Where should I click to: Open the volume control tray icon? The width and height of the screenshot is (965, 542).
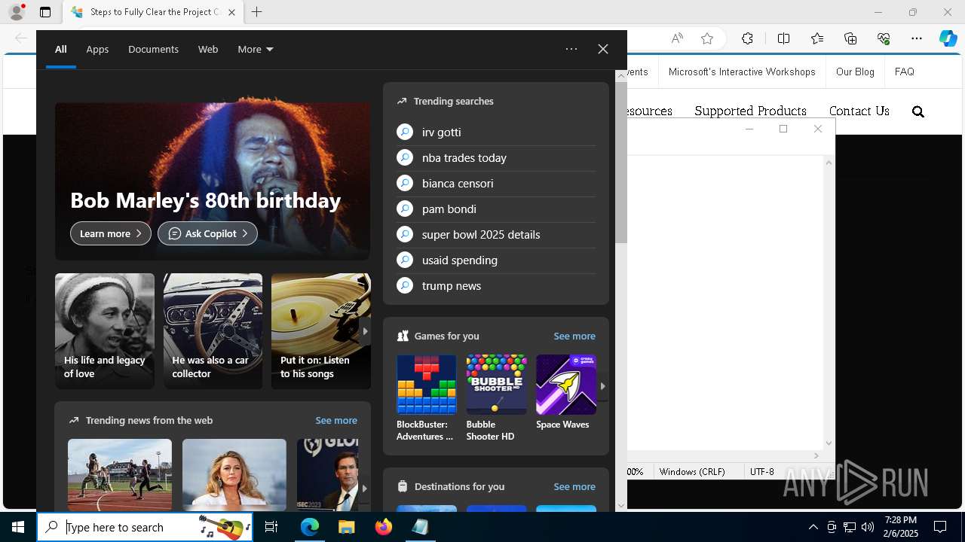(x=868, y=527)
